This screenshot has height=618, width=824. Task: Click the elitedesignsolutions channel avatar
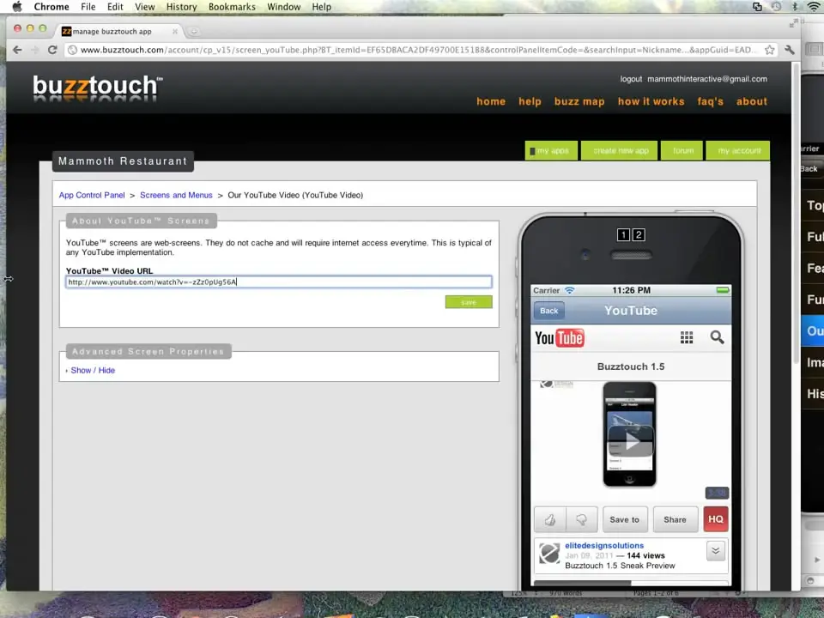pos(549,554)
